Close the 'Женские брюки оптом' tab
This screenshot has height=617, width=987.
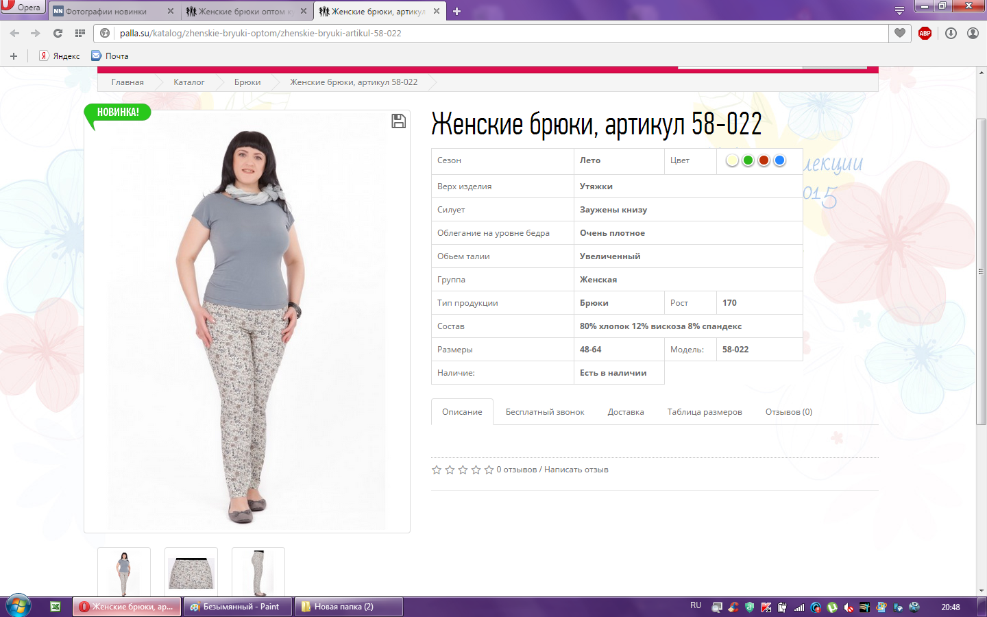304,11
